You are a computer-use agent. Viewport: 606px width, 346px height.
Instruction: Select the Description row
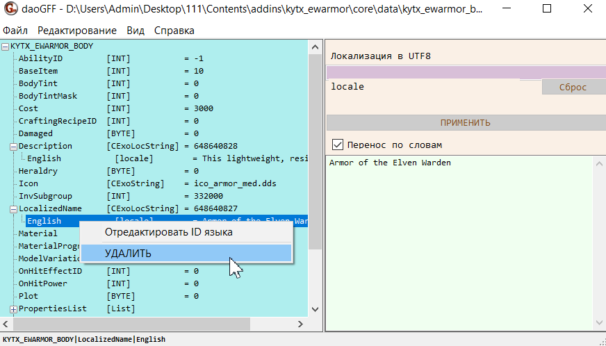point(128,146)
